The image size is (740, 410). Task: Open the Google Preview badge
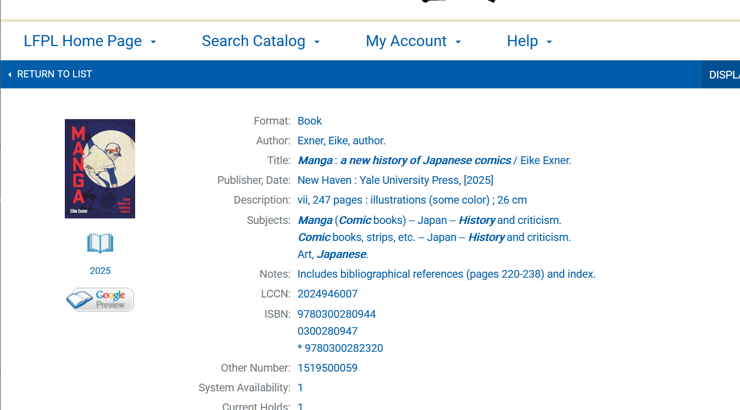(x=100, y=300)
